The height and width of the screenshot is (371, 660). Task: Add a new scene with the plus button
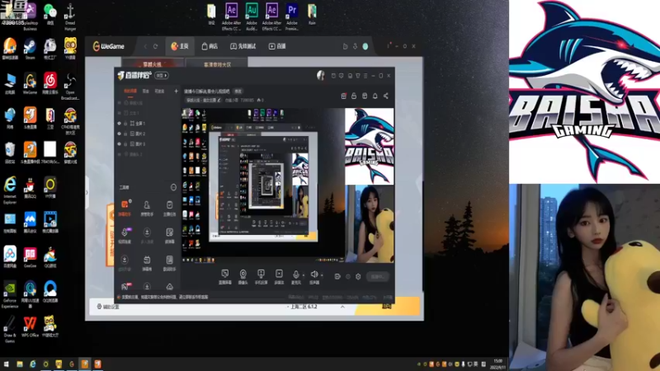176,91
